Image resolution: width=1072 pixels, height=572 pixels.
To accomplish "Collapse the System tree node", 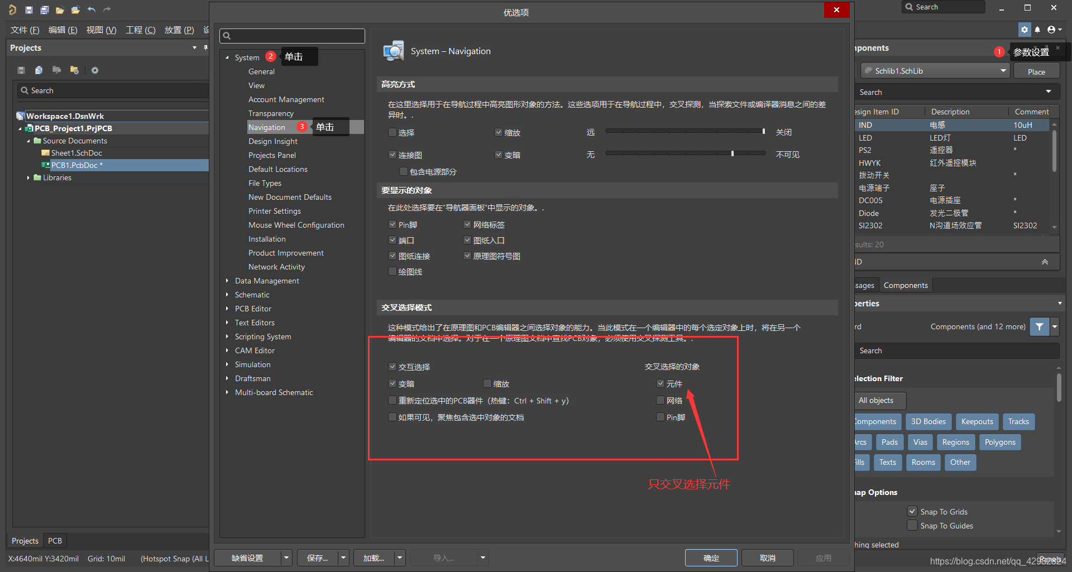I will click(227, 57).
